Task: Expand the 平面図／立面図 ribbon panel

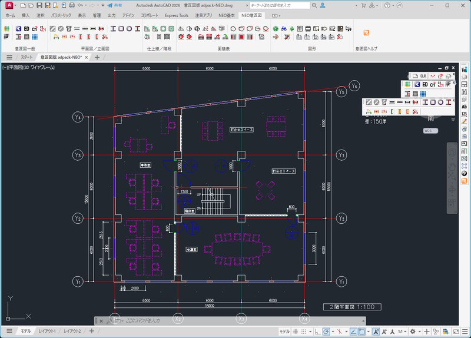Action: (94, 48)
